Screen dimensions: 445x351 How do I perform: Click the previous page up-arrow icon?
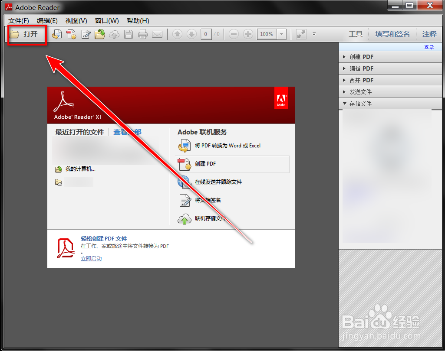click(178, 34)
